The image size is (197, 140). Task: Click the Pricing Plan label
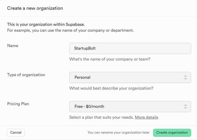pyautogui.click(x=18, y=104)
